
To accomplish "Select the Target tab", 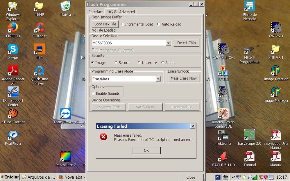I will (111, 11).
